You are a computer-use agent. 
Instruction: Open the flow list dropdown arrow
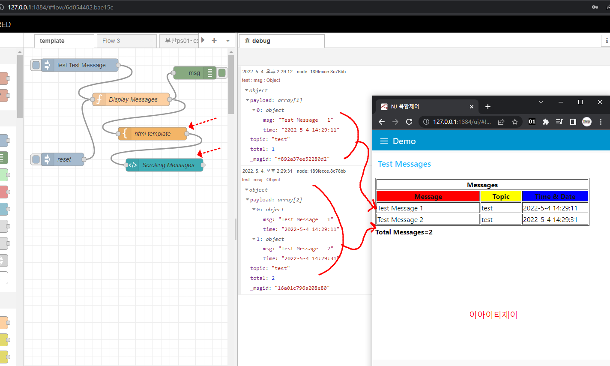pyautogui.click(x=228, y=41)
